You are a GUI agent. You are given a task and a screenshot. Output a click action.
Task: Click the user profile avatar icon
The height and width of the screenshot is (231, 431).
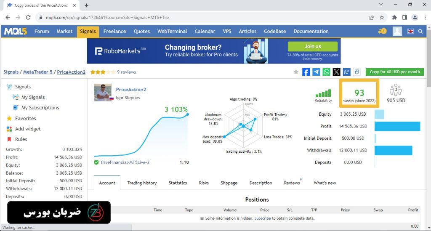(397, 31)
